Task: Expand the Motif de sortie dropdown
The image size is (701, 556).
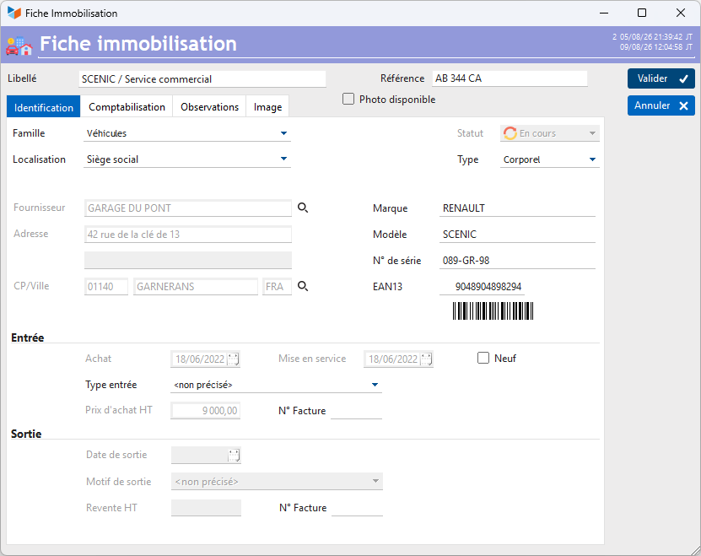Action: click(375, 481)
